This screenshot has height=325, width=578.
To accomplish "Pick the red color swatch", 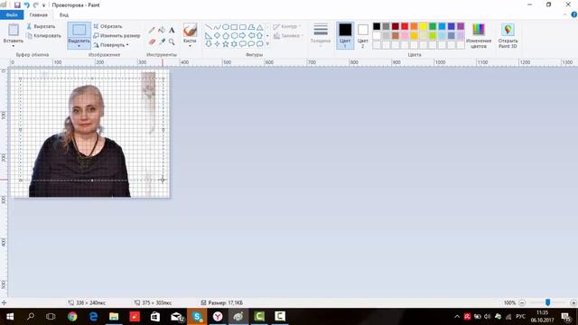I will point(405,26).
